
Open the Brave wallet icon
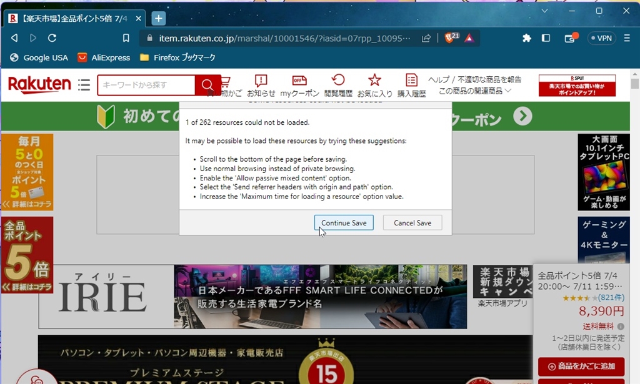[570, 38]
